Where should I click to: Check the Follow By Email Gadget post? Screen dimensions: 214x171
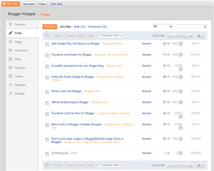[x=47, y=77]
